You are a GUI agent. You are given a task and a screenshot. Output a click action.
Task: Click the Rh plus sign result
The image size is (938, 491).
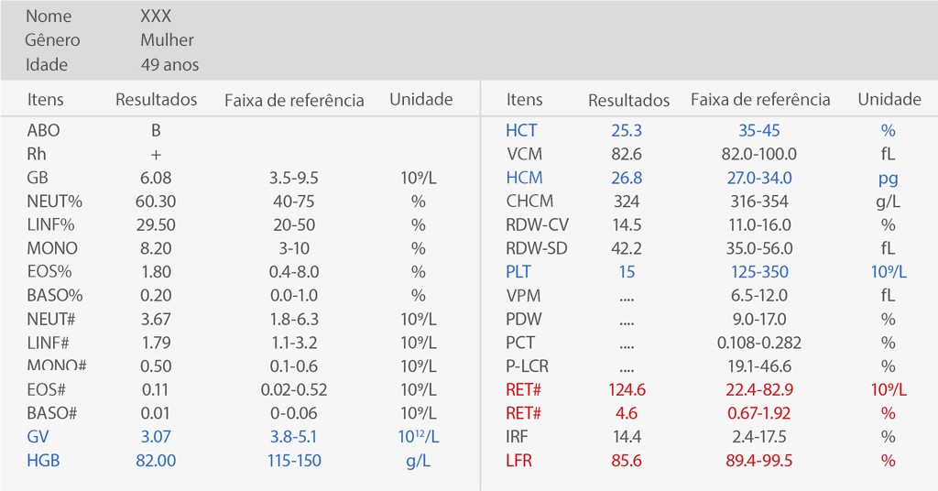click(x=156, y=155)
